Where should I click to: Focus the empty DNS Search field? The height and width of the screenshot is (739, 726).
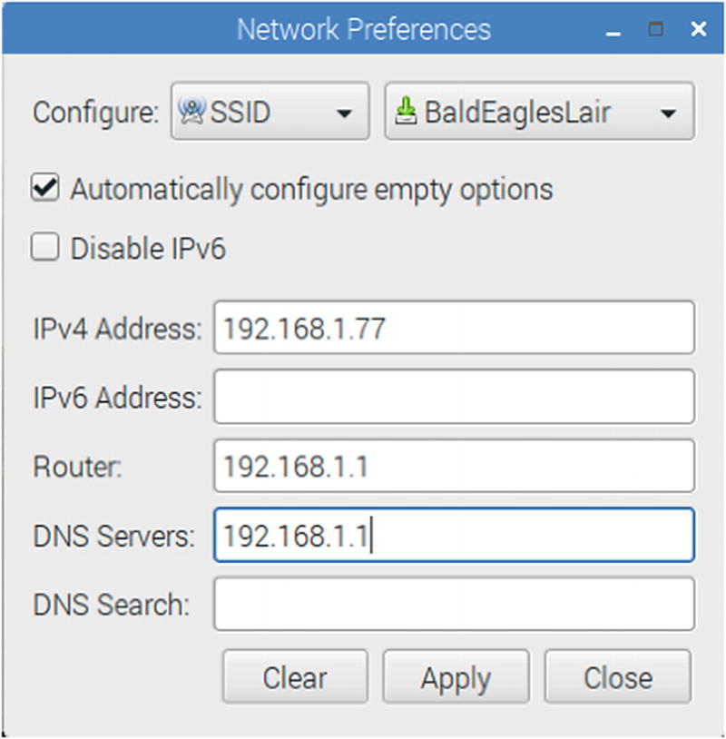pos(454,605)
